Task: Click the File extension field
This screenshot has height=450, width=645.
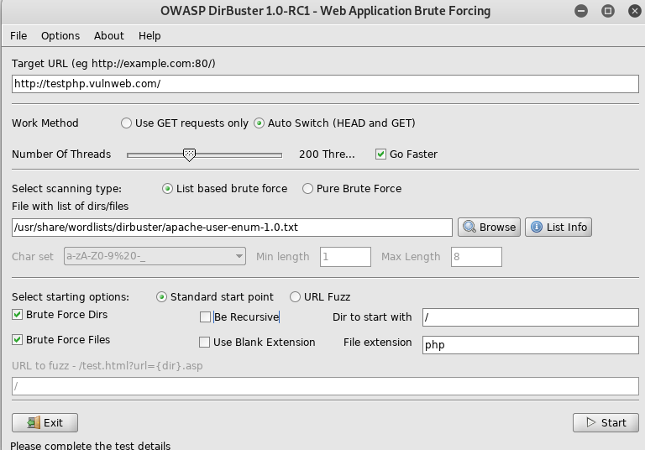Action: coord(530,345)
